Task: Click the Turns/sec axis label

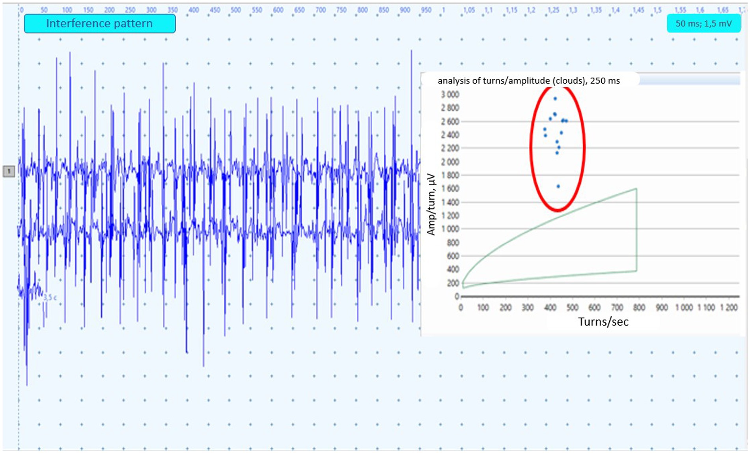Action: coord(603,322)
